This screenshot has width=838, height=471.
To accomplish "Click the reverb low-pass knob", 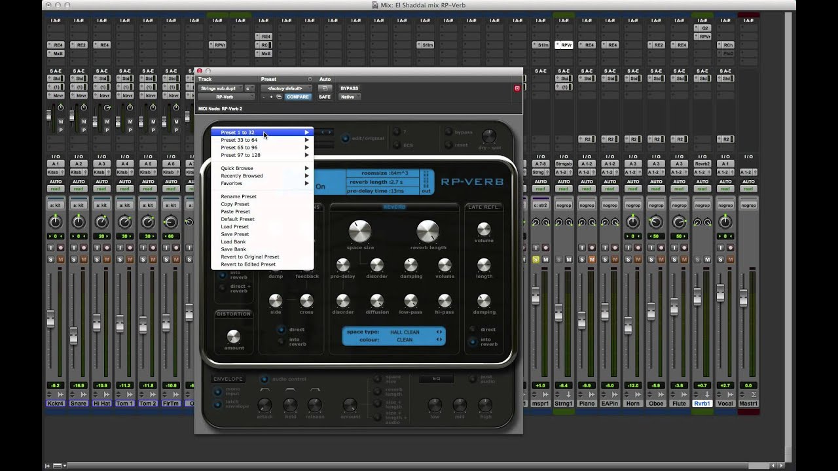I will 410,300.
